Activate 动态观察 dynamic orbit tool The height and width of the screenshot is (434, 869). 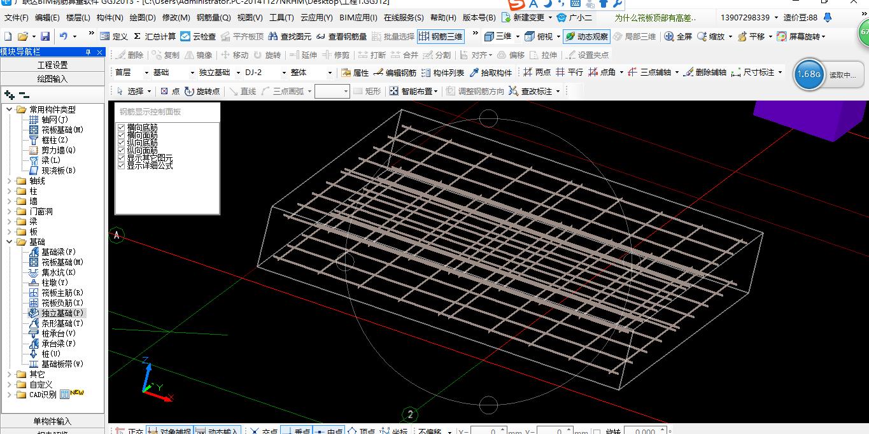tap(586, 36)
